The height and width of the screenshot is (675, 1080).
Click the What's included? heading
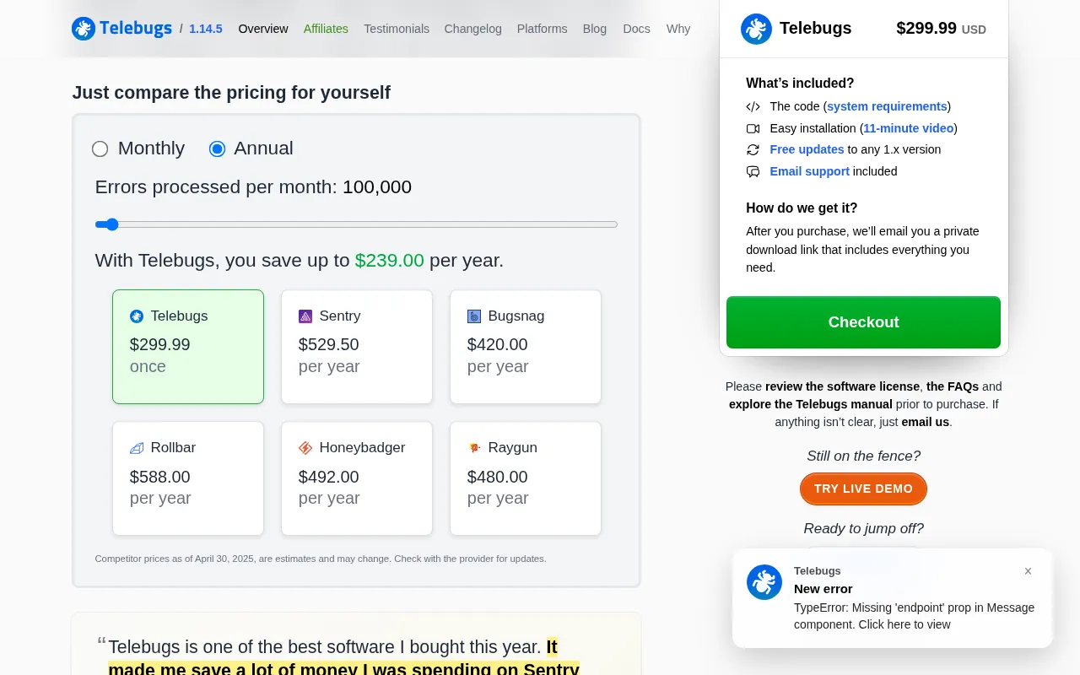(x=800, y=84)
